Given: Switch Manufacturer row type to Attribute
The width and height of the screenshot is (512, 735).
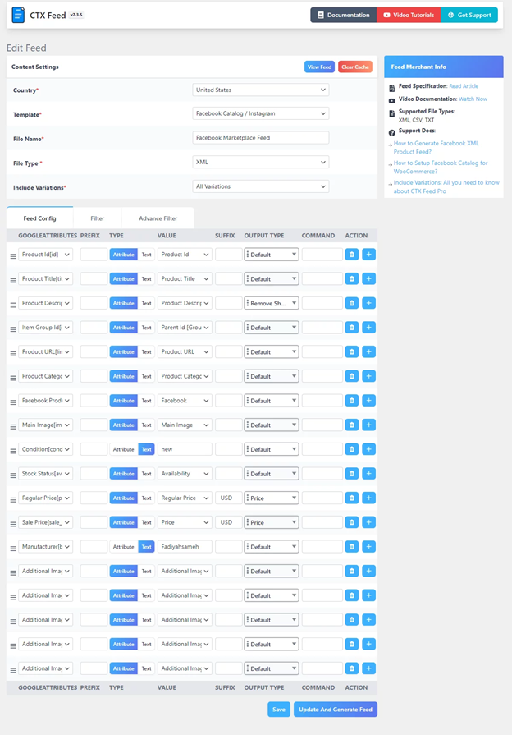Looking at the screenshot, I should [124, 547].
